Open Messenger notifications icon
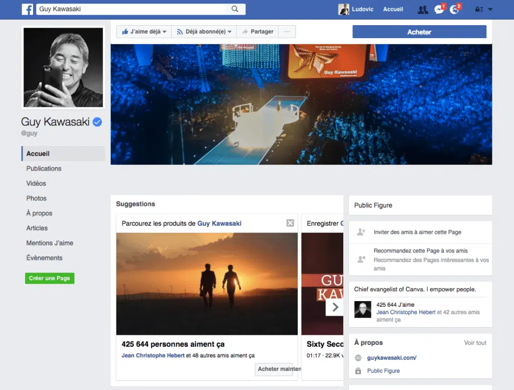514x390 pixels. pos(439,10)
